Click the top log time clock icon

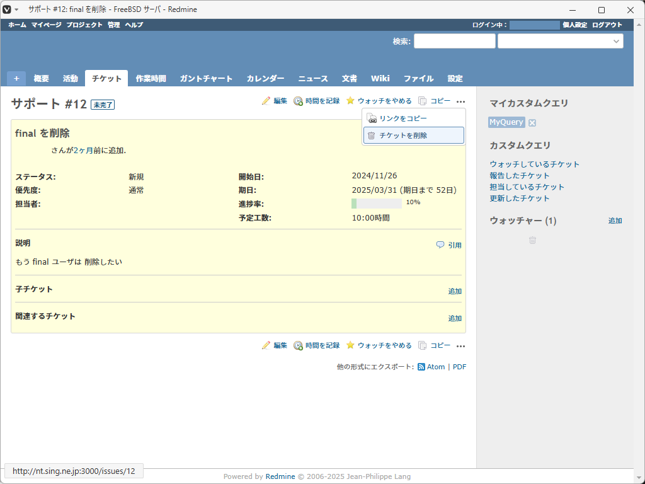[x=298, y=101]
